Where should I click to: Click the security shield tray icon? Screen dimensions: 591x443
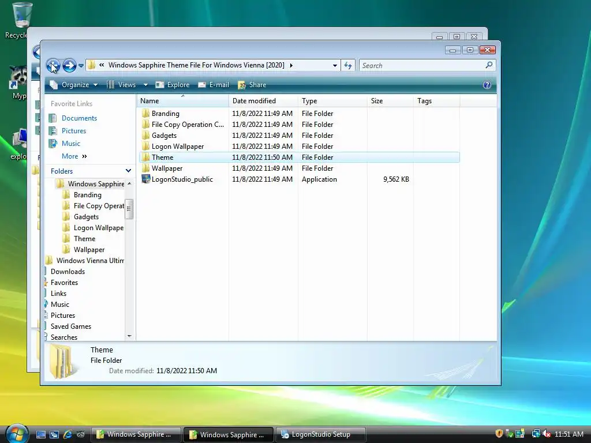[499, 434]
